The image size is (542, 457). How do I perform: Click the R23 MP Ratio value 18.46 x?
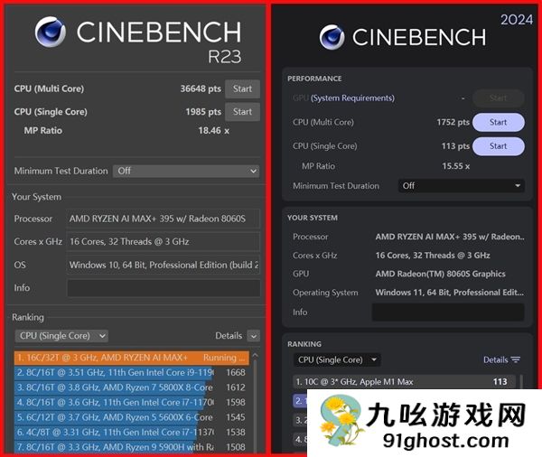pos(213,131)
